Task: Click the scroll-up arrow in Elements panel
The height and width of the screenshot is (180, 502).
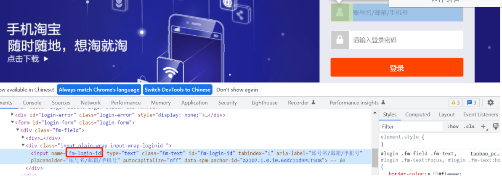Action: click(375, 113)
